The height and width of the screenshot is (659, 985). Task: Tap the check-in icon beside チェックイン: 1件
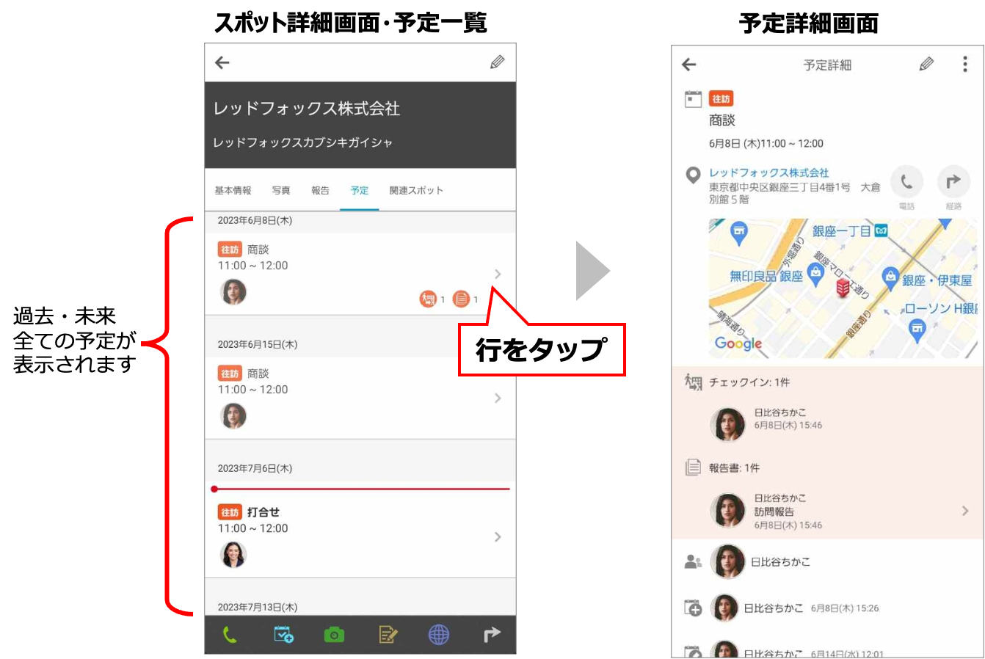point(693,382)
